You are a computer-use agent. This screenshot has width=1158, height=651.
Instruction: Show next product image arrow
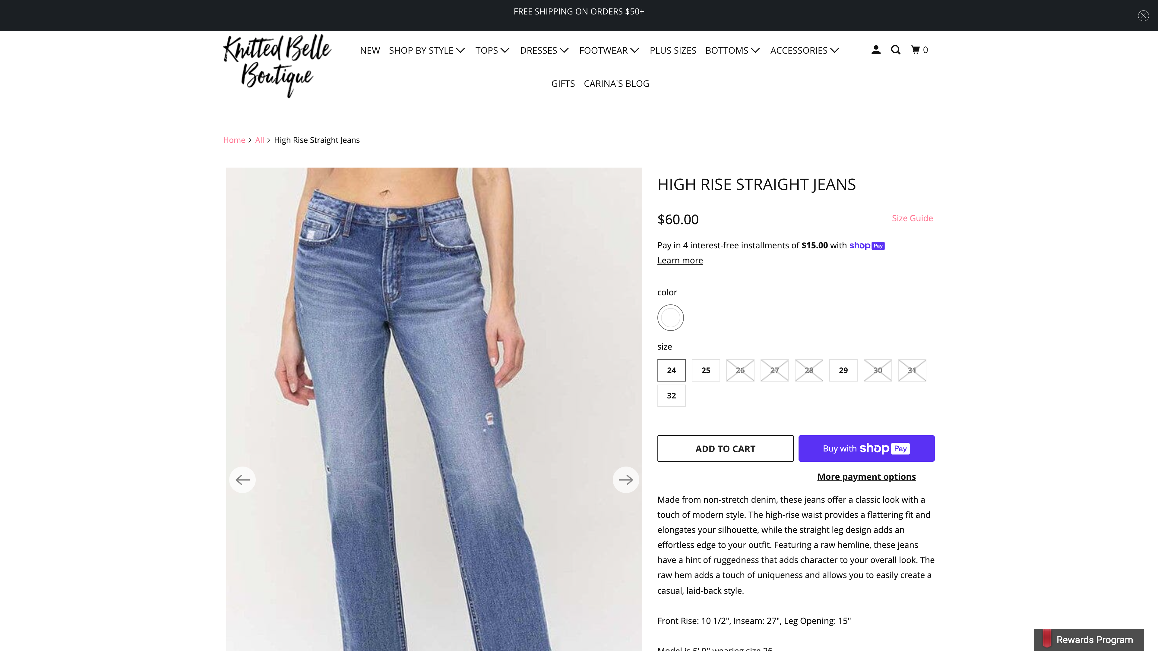(x=626, y=480)
